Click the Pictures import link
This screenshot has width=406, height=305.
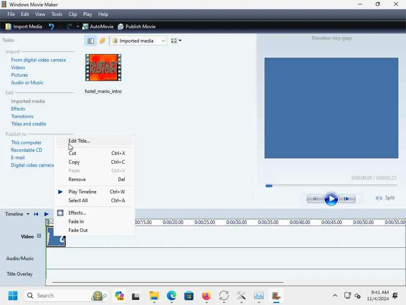(x=19, y=75)
